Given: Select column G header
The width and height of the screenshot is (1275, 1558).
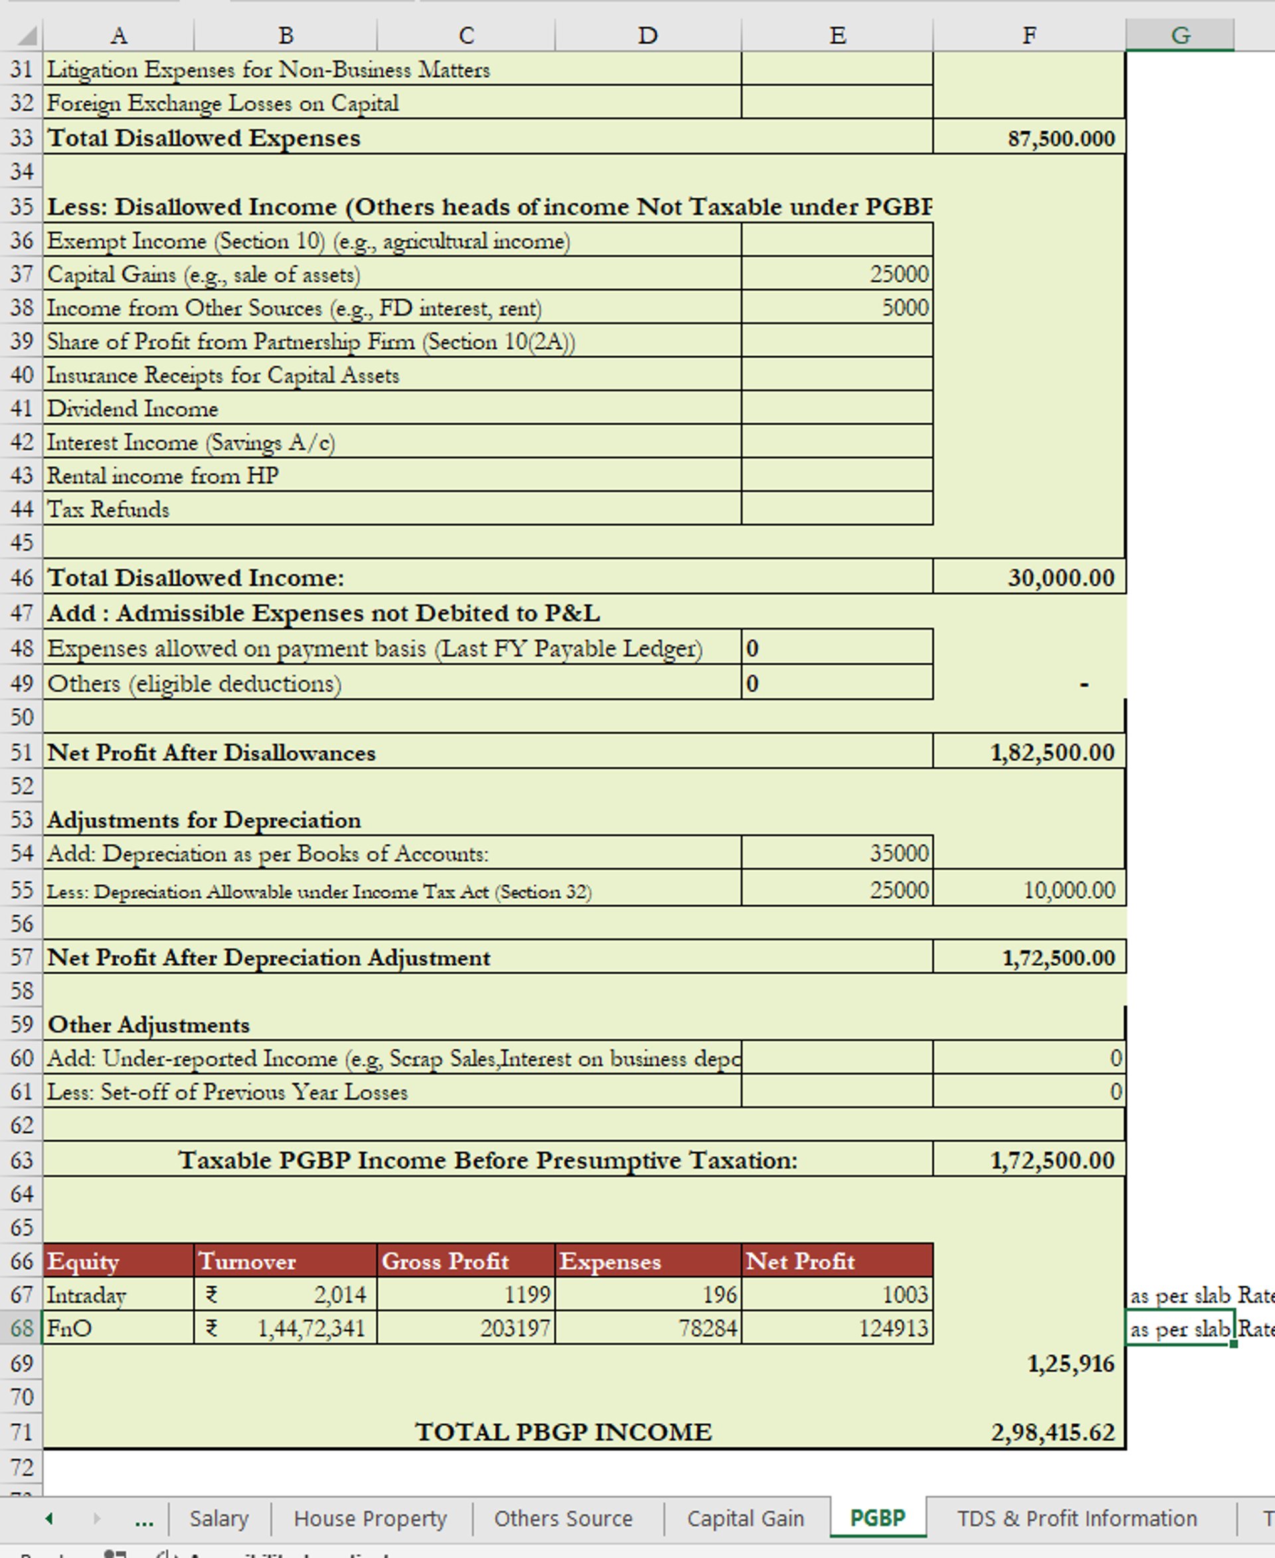Looking at the screenshot, I should (1179, 35).
